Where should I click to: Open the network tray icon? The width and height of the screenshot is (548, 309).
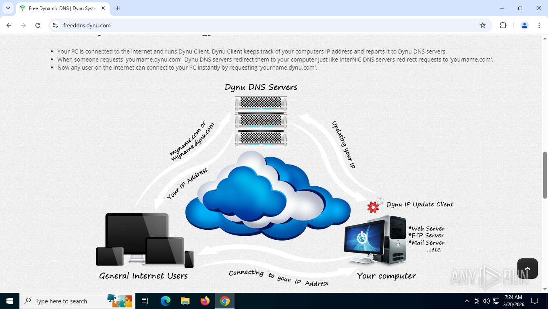tap(496, 301)
